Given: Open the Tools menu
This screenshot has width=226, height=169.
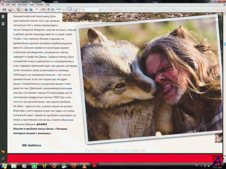Looking at the screenshot, I should coord(32,5).
